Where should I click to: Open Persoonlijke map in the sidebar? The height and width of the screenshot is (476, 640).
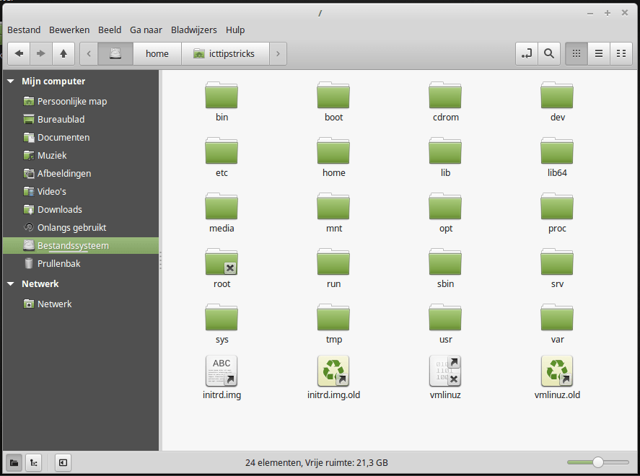(81, 101)
